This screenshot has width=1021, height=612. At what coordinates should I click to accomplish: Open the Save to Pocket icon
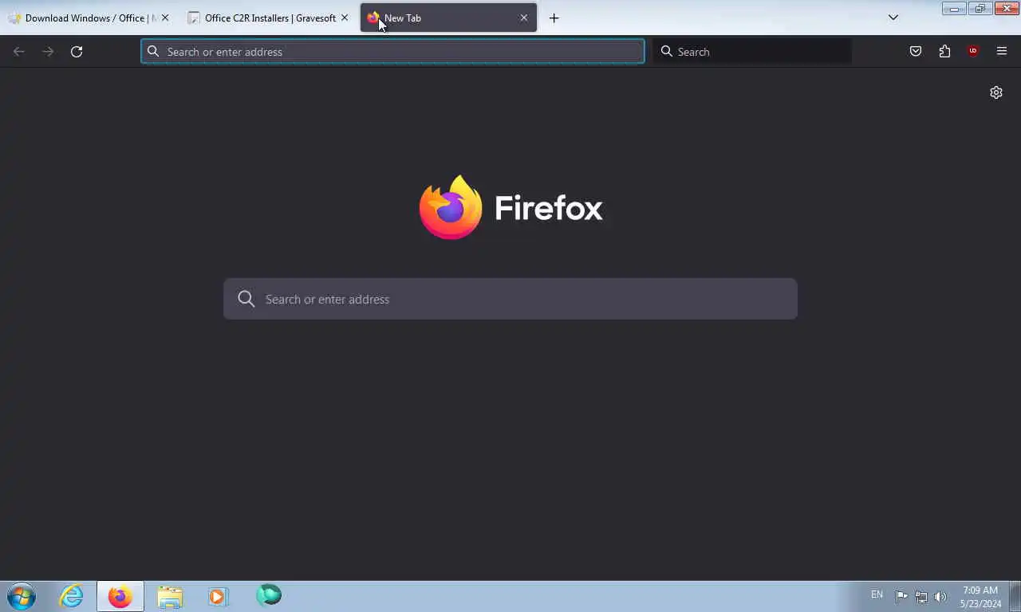coord(916,52)
